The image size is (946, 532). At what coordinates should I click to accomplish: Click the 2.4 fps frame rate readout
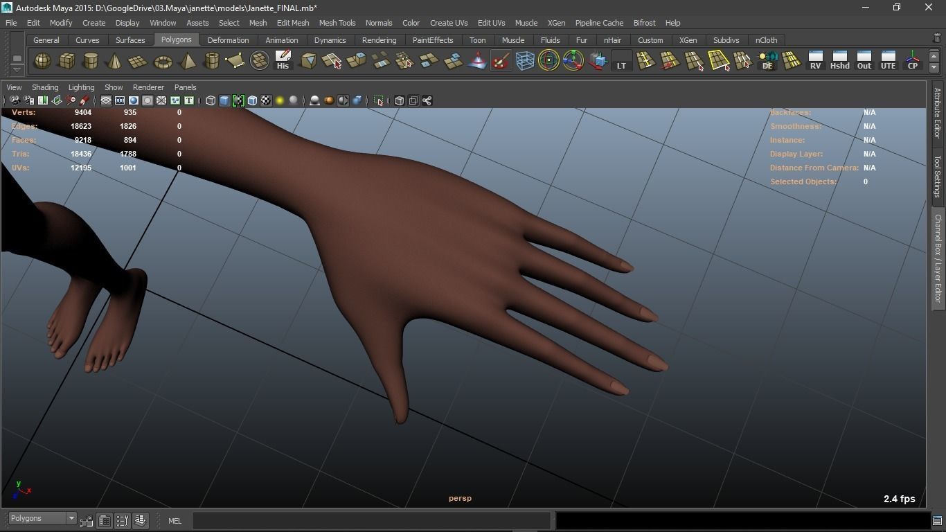coord(899,499)
